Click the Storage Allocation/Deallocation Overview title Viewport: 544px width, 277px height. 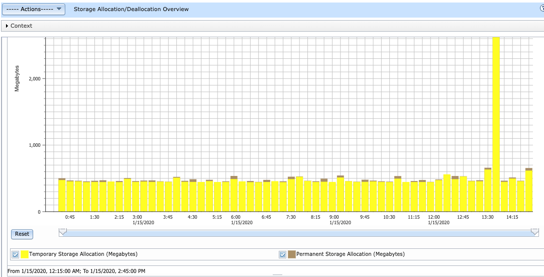[131, 9]
